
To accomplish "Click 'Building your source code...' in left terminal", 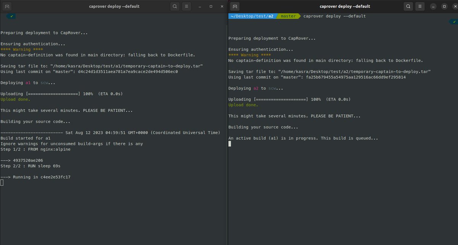I will (x=35, y=122).
